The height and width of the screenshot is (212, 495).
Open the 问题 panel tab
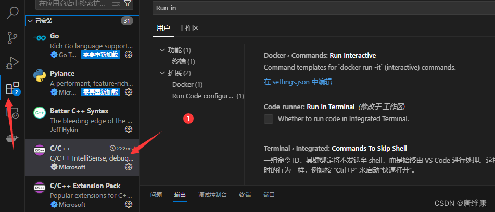click(x=156, y=195)
